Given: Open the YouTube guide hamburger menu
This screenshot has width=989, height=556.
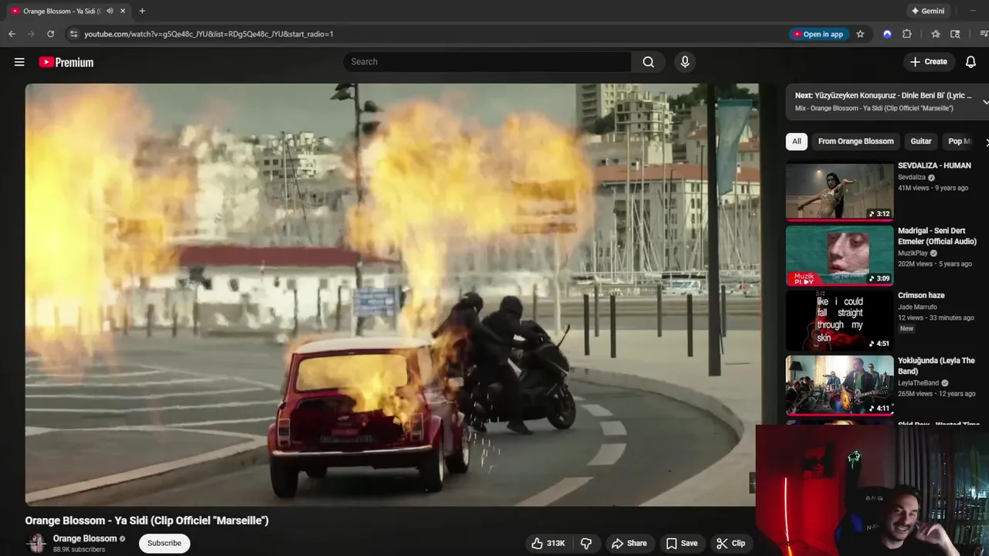Looking at the screenshot, I should (19, 62).
